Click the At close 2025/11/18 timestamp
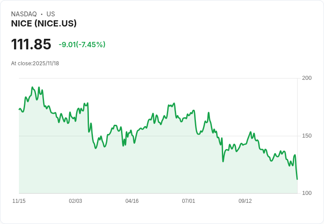The image size is (324, 224). pos(35,63)
